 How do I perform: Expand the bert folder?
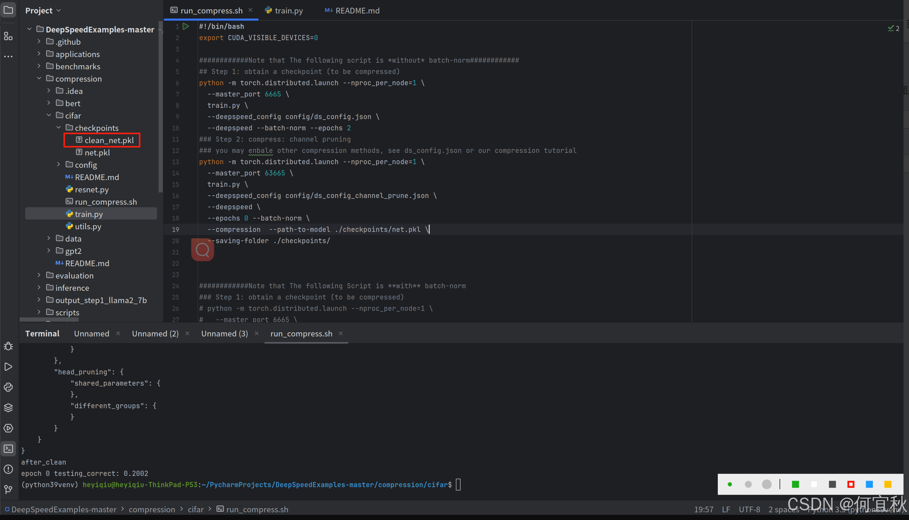49,103
